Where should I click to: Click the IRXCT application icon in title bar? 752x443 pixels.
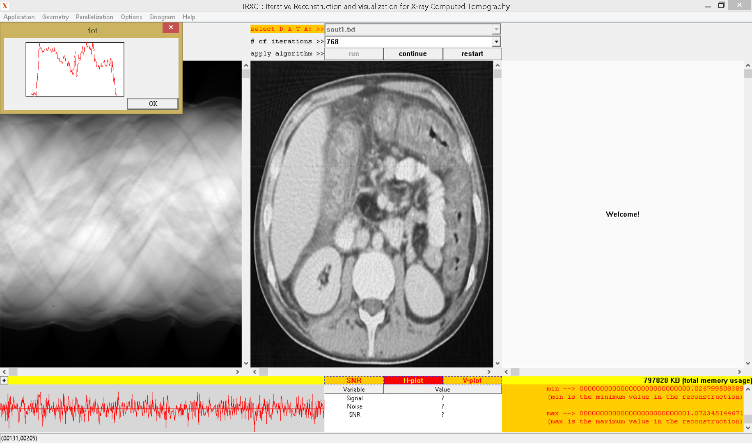[x=5, y=6]
